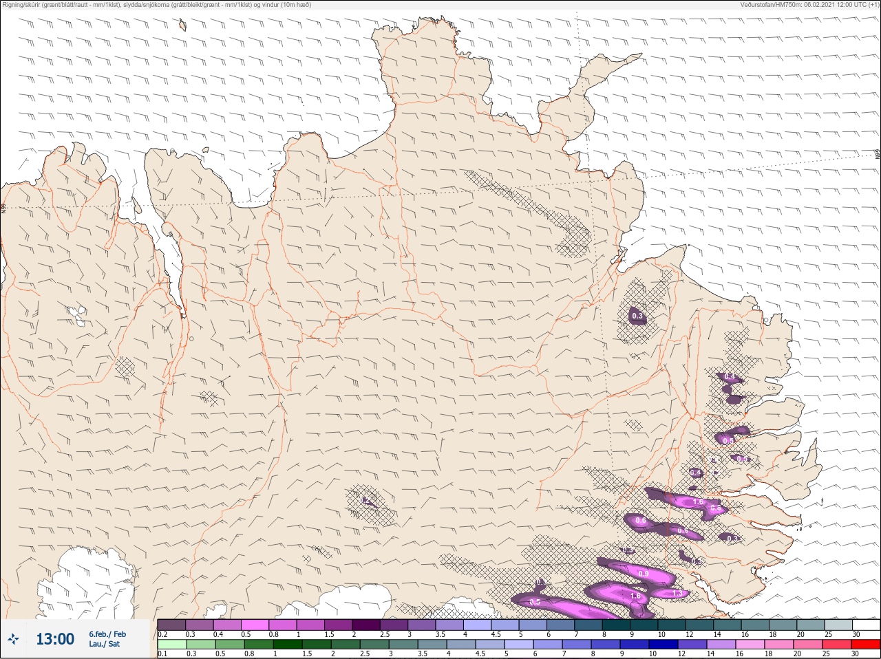Select the 1.5 swatch in purple snow legend
The image size is (881, 659).
[339, 625]
